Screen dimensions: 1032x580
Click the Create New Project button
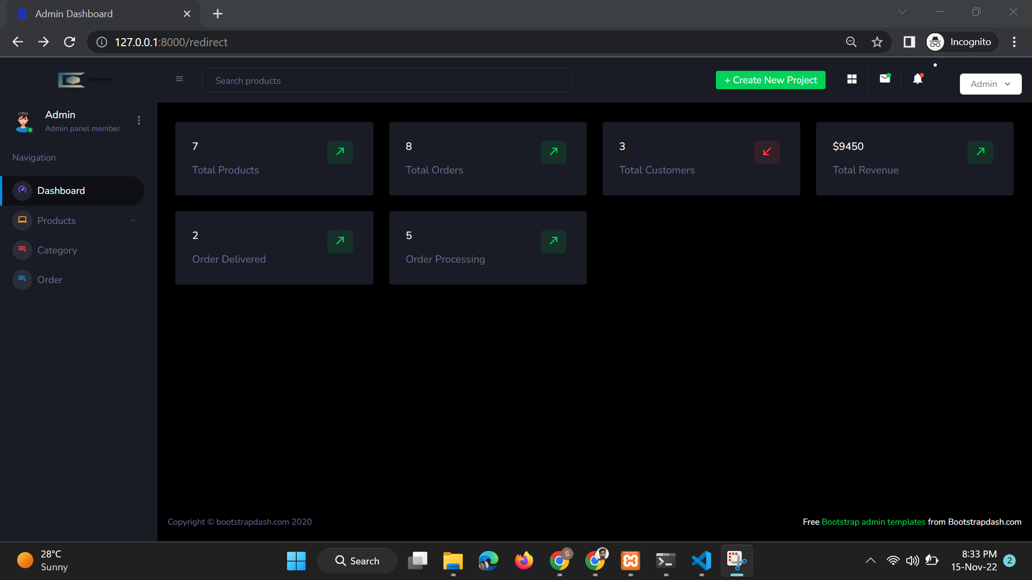(x=770, y=79)
